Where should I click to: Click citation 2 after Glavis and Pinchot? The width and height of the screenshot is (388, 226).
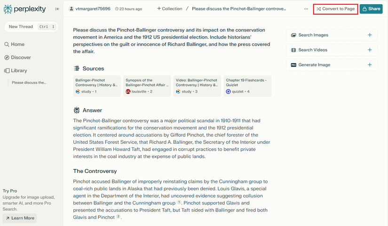118,217
